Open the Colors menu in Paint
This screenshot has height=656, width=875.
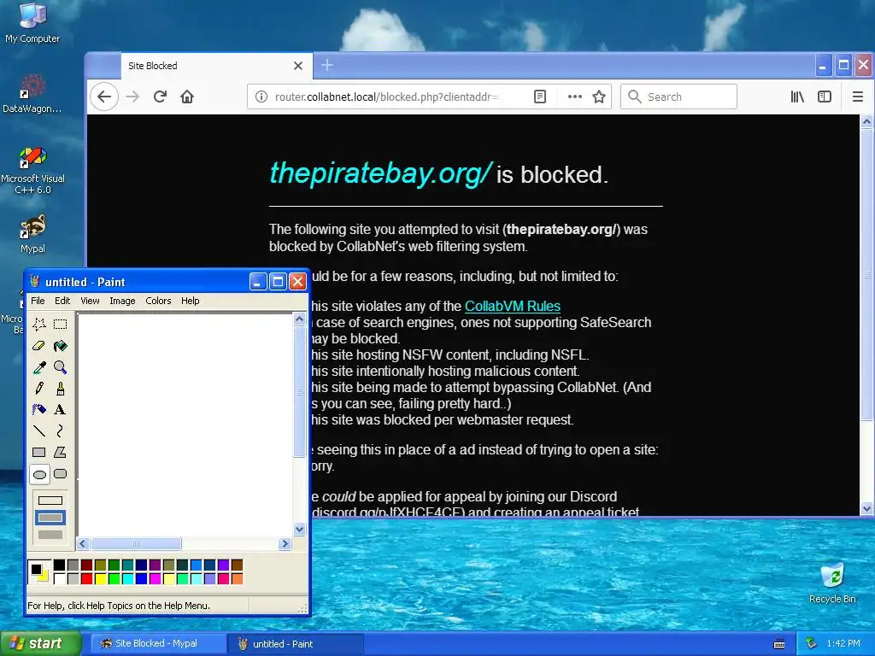point(158,301)
